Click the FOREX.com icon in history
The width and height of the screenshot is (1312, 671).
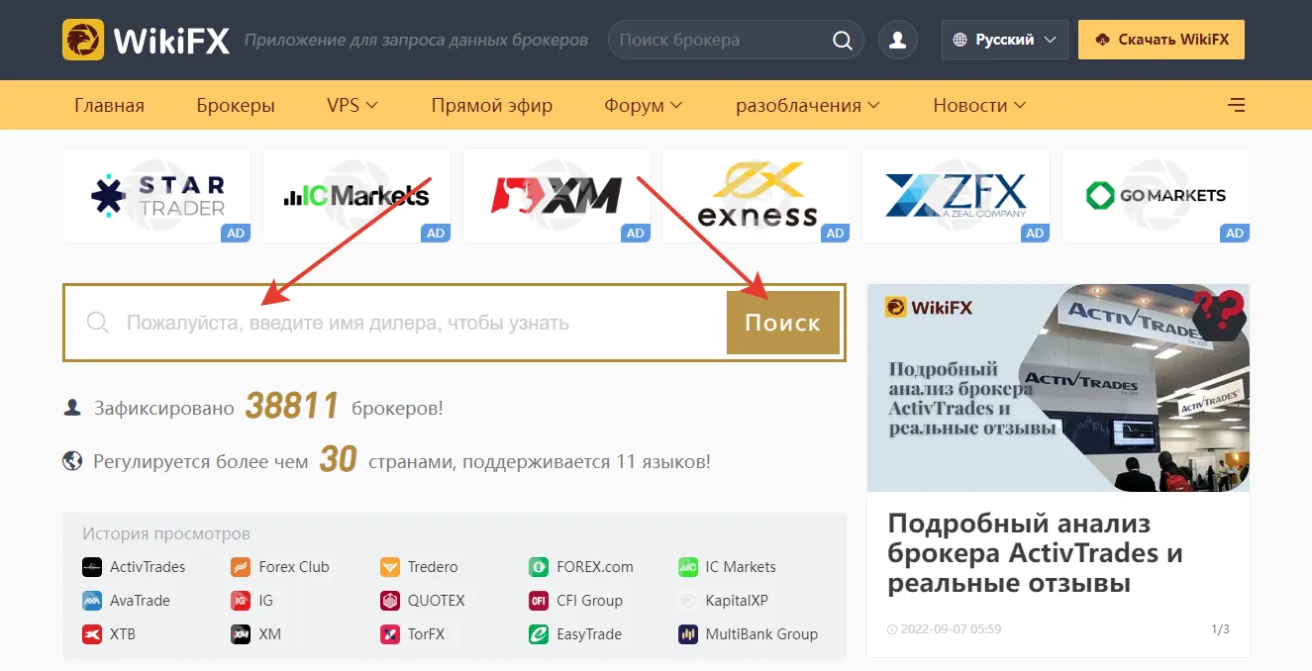point(539,567)
